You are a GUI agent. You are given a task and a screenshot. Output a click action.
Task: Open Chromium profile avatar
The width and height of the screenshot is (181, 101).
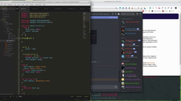[x=176, y=8]
